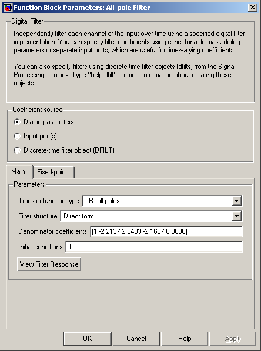The height and width of the screenshot is (351, 261).
Task: Confirm with the OK button
Action: pyautogui.click(x=88, y=339)
